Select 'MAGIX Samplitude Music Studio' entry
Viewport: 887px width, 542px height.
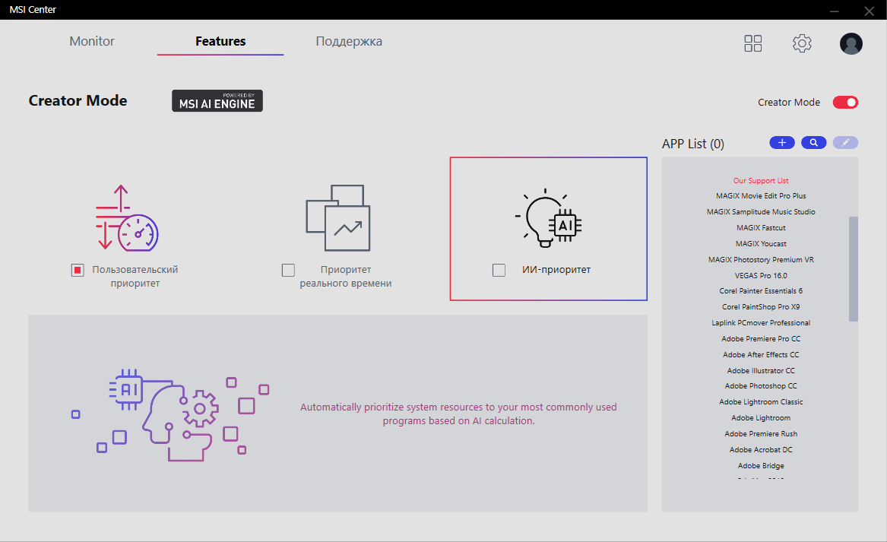761,211
